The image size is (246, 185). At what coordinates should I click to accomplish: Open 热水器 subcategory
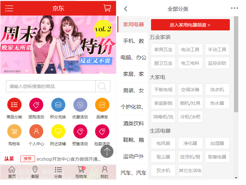[x=217, y=103]
